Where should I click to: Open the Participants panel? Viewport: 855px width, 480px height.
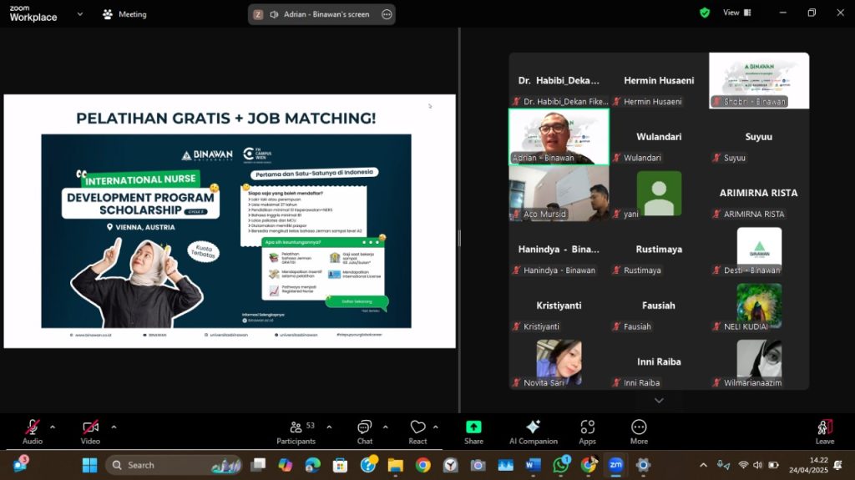pyautogui.click(x=296, y=431)
